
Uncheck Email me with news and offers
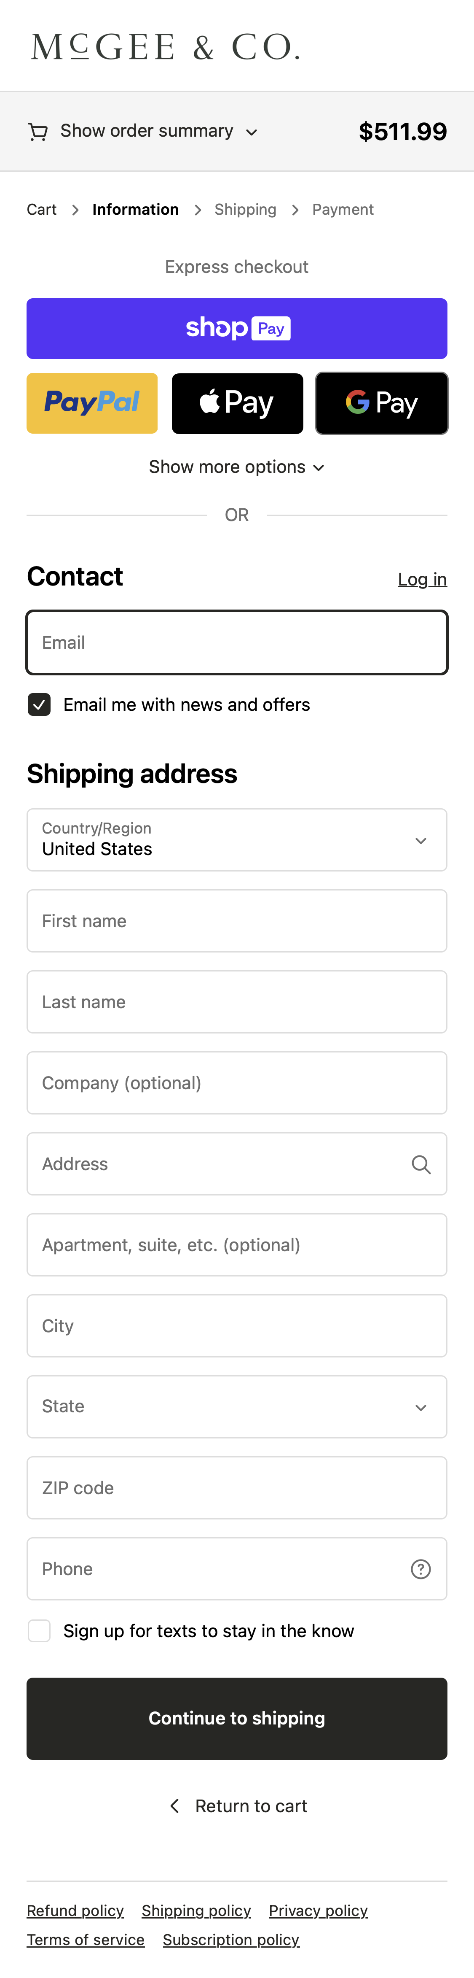(x=39, y=704)
